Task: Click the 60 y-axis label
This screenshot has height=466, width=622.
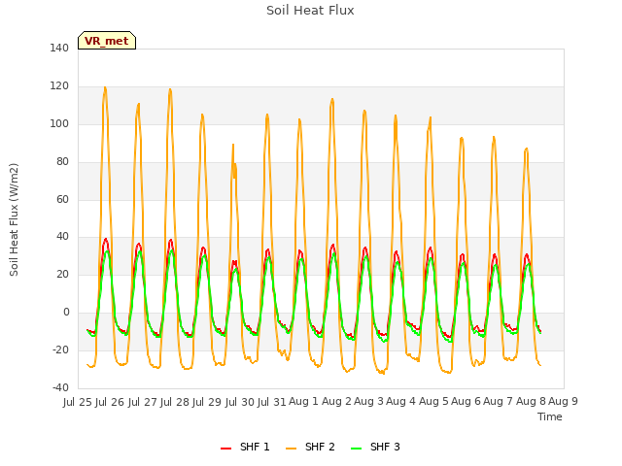Action: click(62, 199)
